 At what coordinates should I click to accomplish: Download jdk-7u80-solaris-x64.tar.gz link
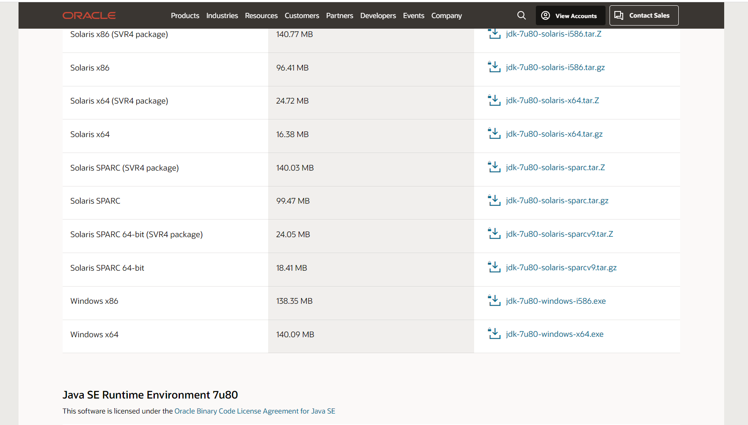pos(554,134)
